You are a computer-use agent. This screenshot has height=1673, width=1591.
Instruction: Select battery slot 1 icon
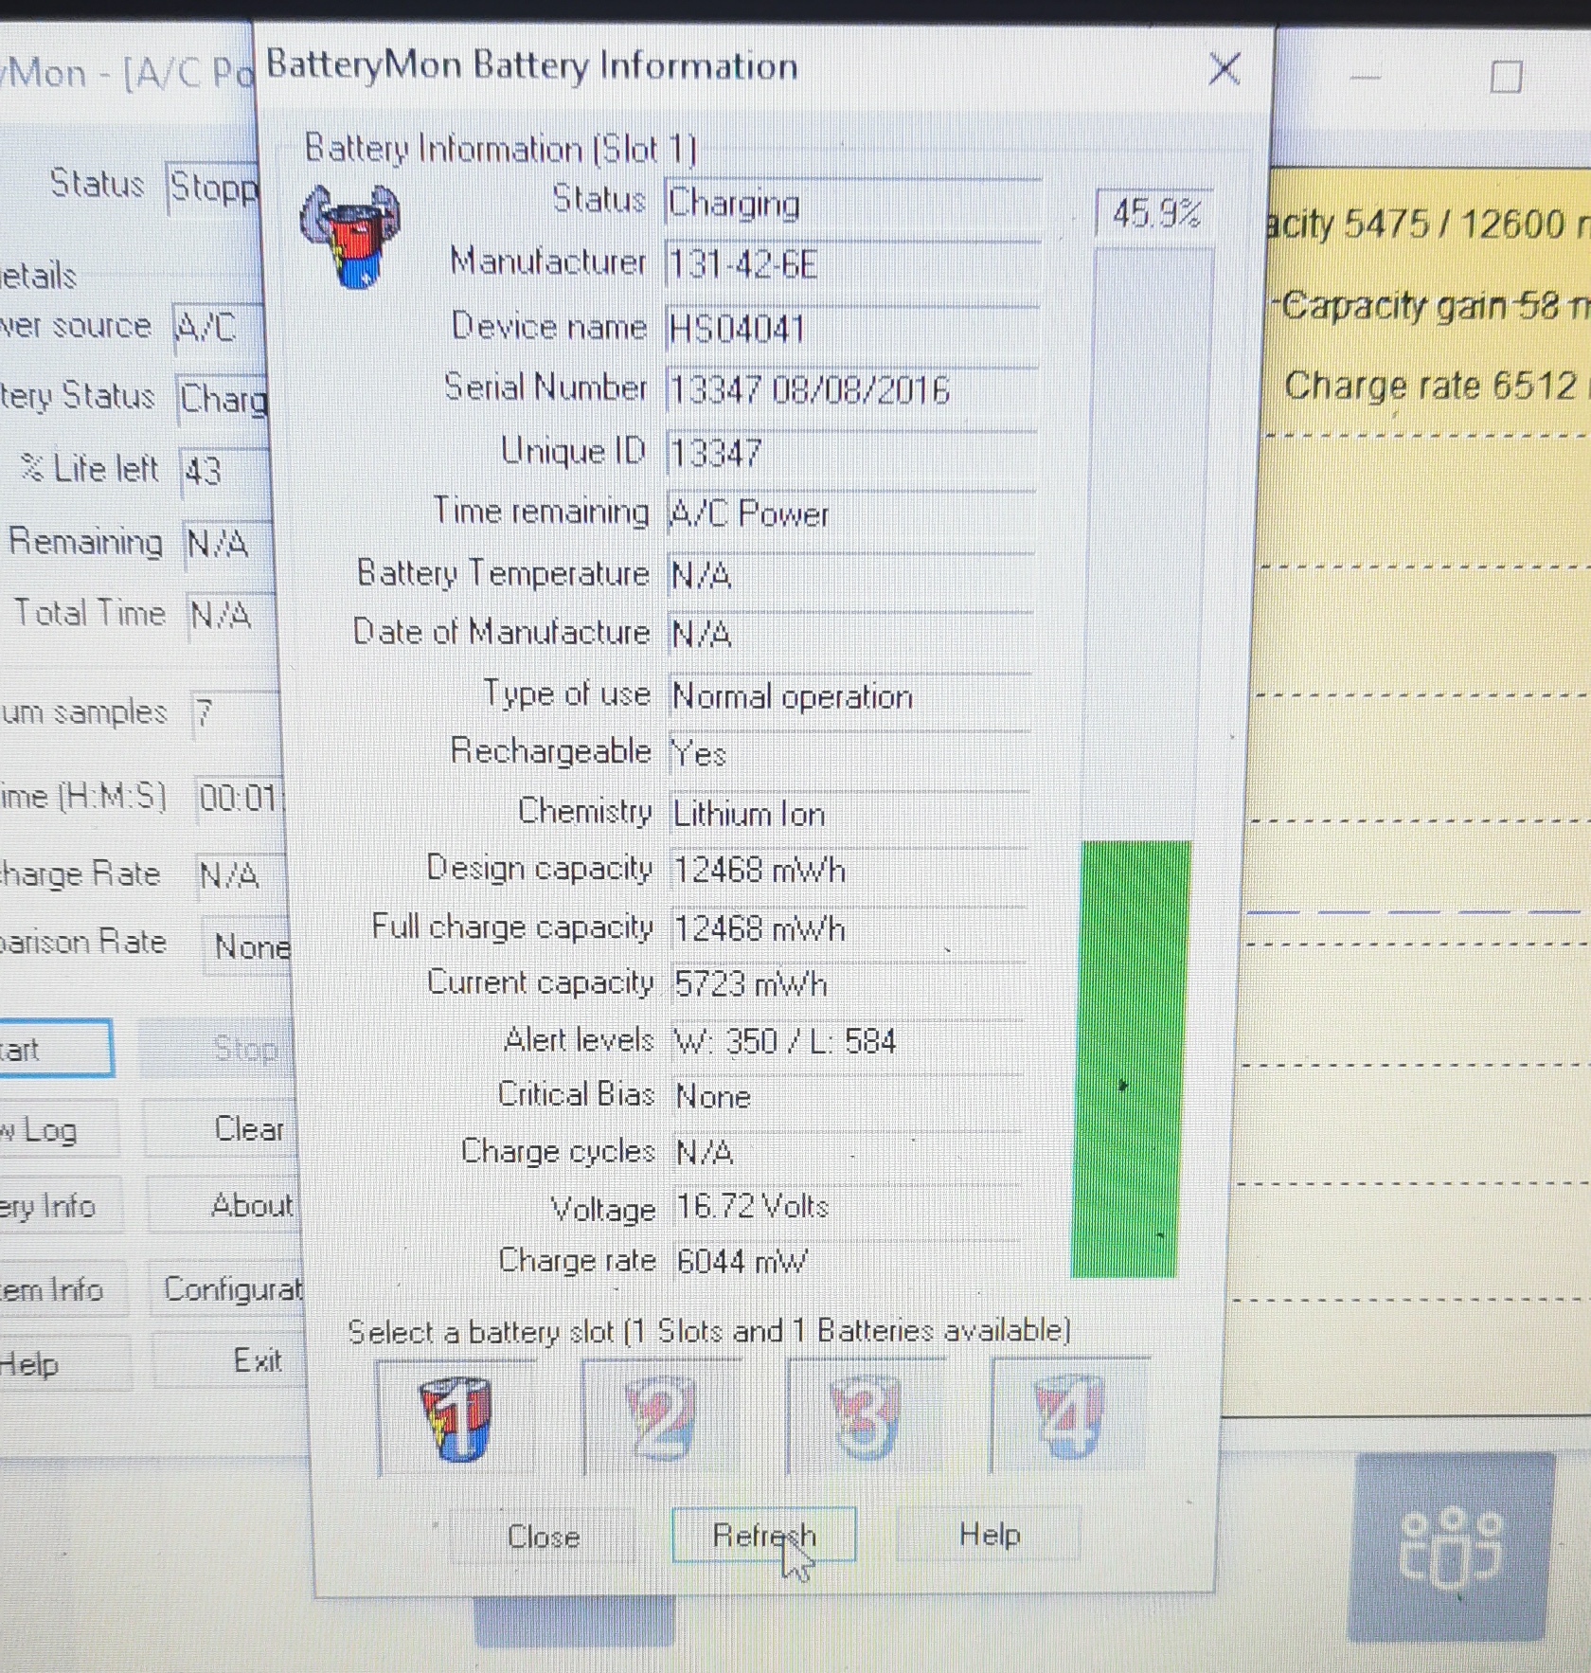456,1417
